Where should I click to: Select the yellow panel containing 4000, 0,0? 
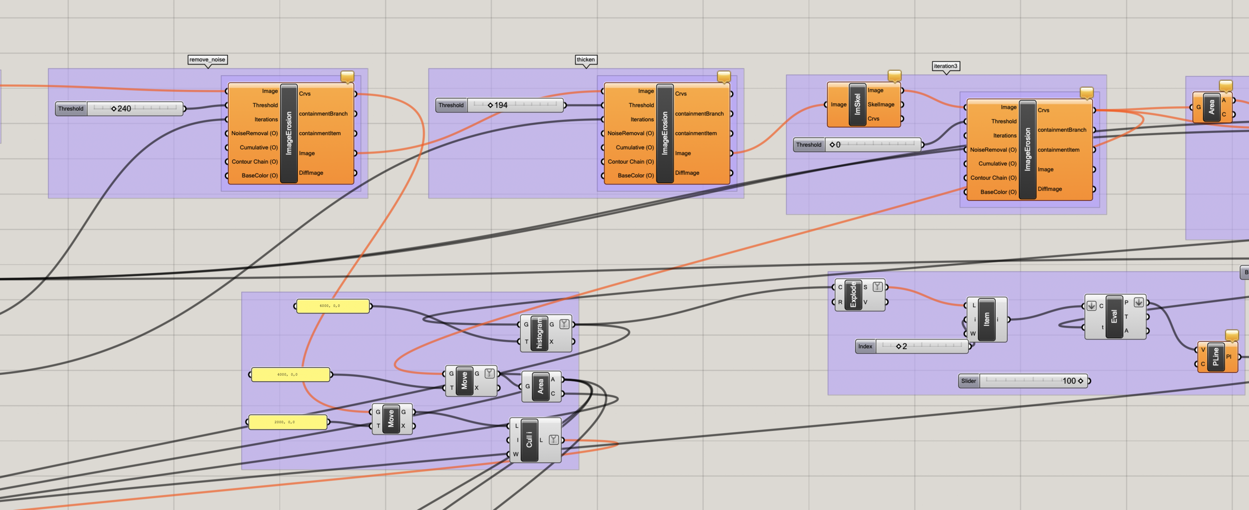[290, 374]
